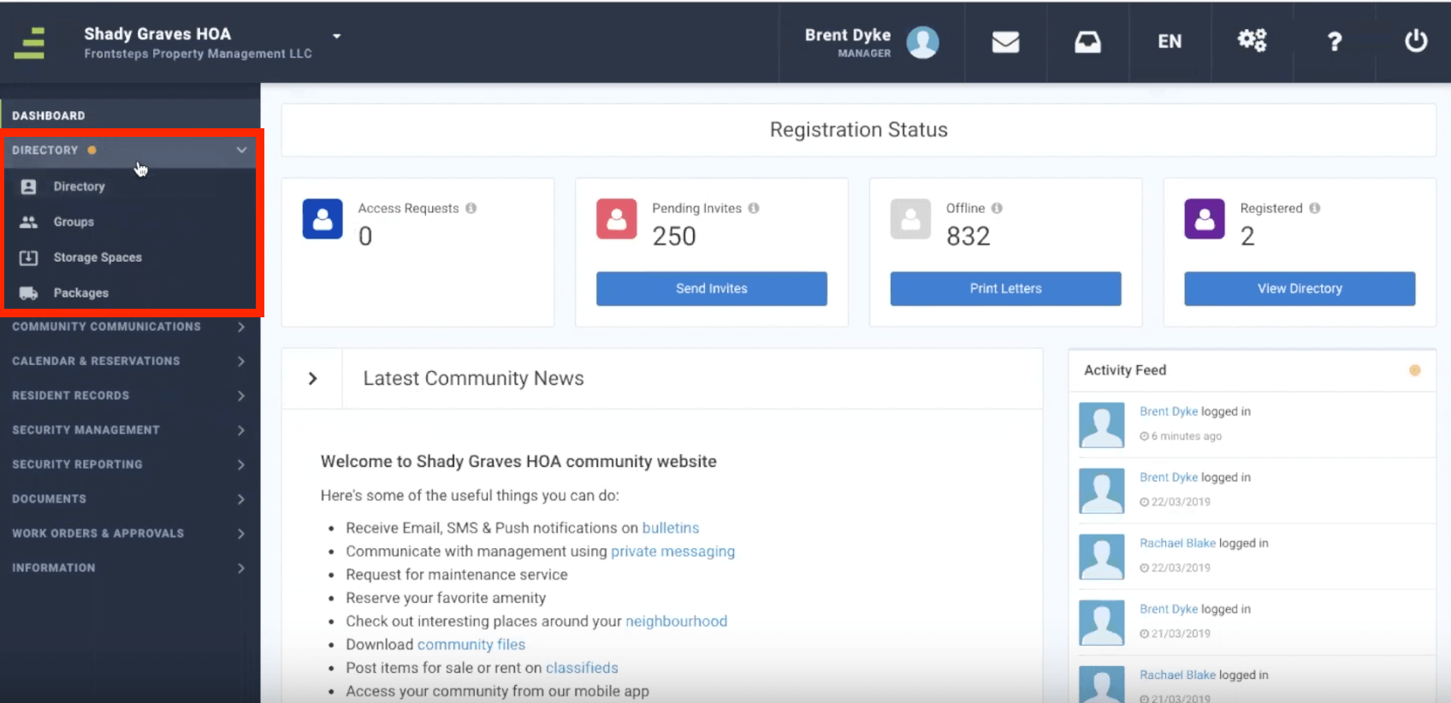Click the Offline count 832
1451x703 pixels.
[968, 236]
